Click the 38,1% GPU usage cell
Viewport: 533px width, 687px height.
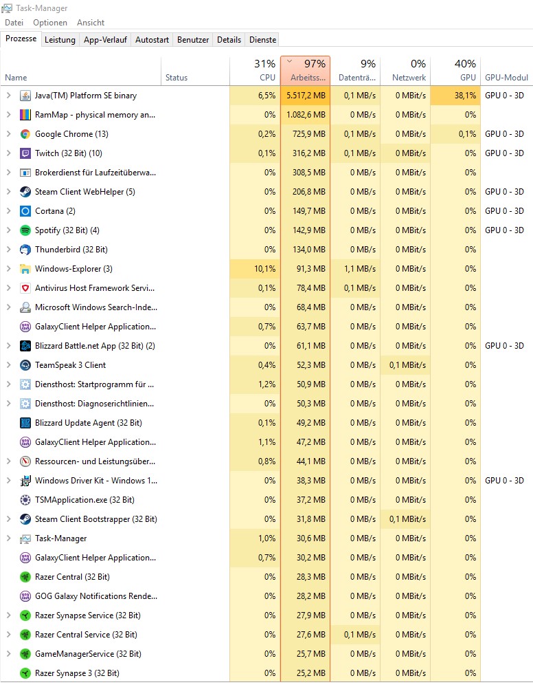[455, 96]
